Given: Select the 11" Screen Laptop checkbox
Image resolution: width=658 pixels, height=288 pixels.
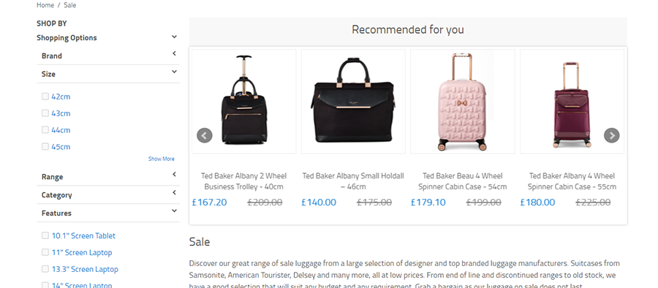Looking at the screenshot, I should (45, 252).
